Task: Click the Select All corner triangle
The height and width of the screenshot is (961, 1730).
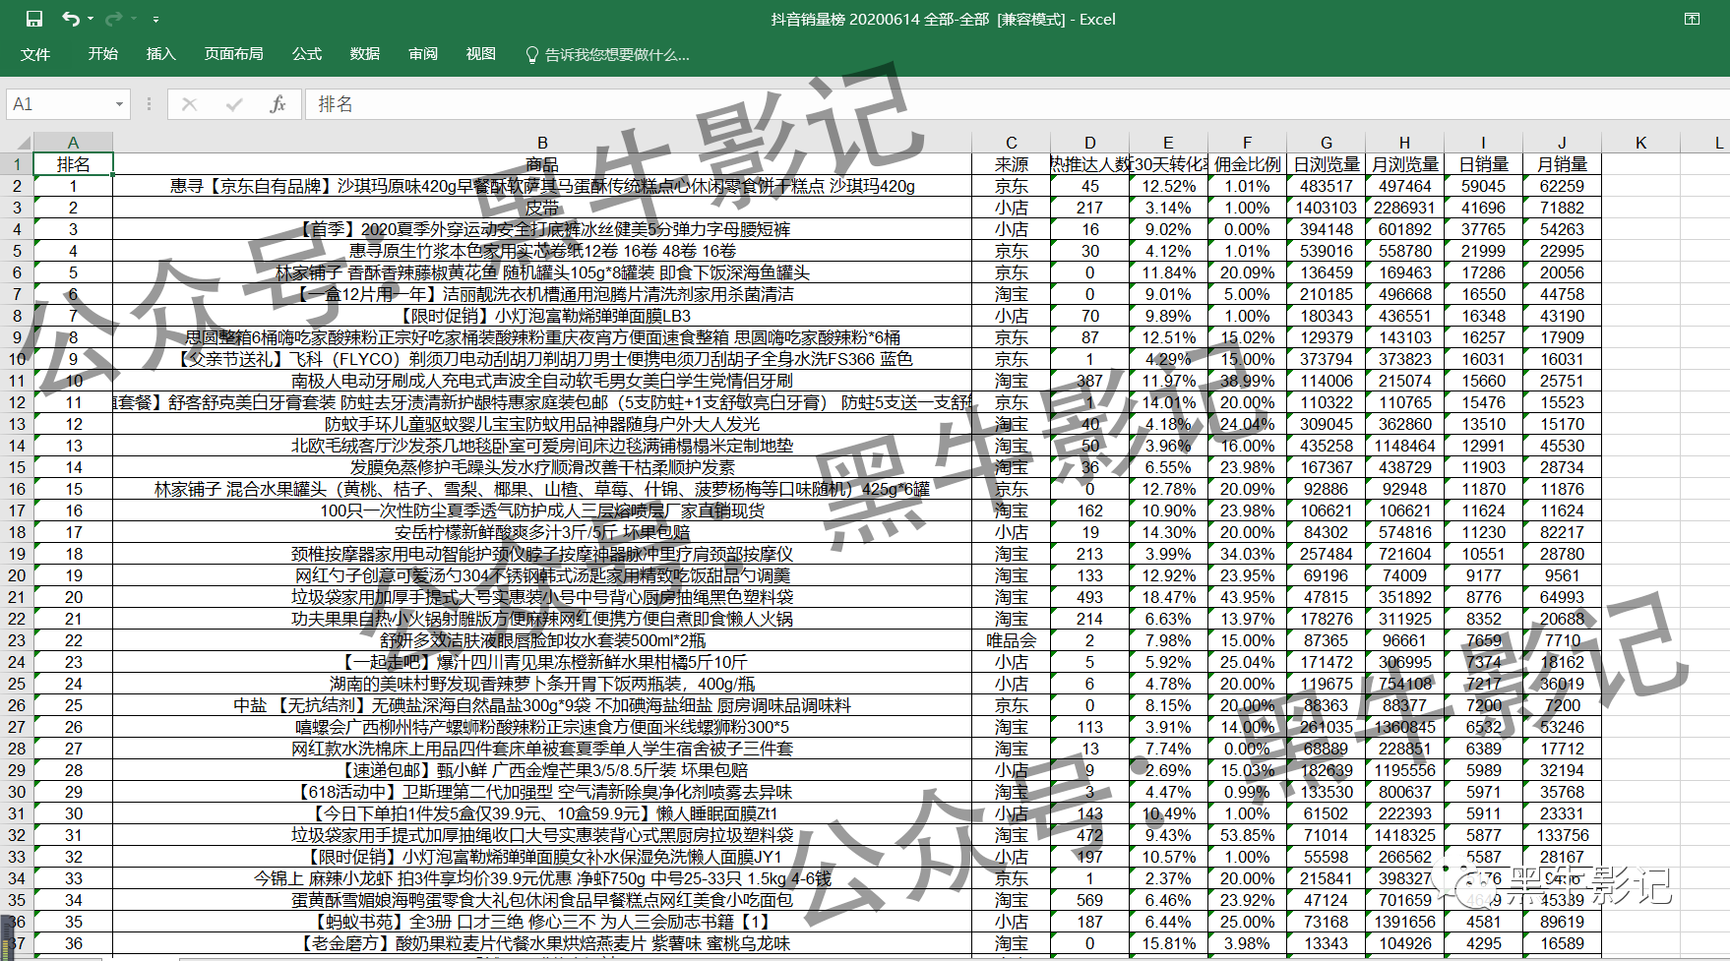Action: (23, 144)
